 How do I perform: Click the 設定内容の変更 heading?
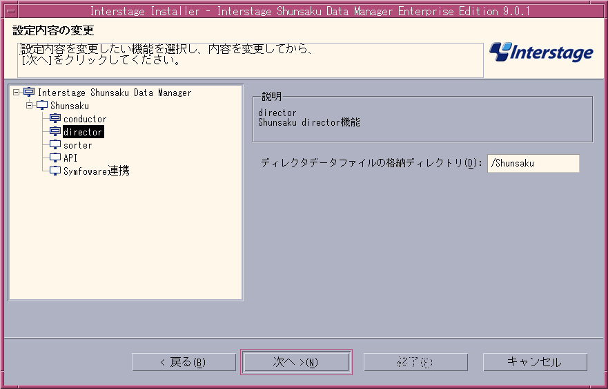[53, 30]
